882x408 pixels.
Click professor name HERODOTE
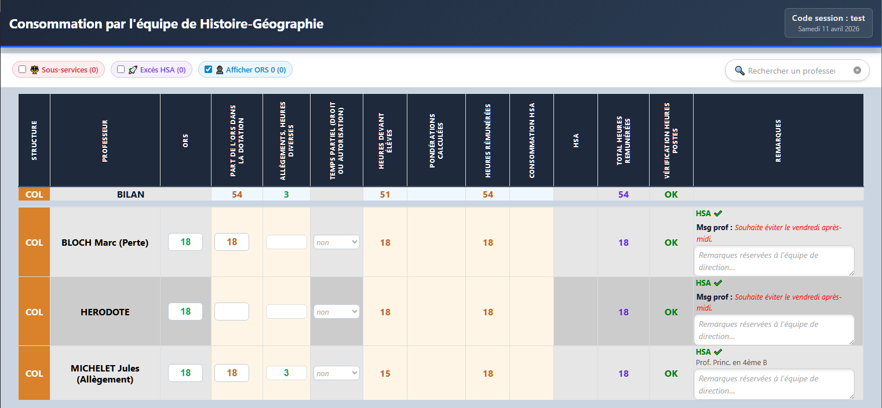tap(105, 312)
